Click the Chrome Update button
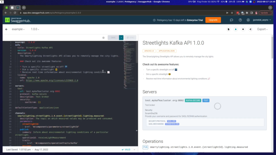Viewport: 276px width, 155px height. click(x=265, y=13)
